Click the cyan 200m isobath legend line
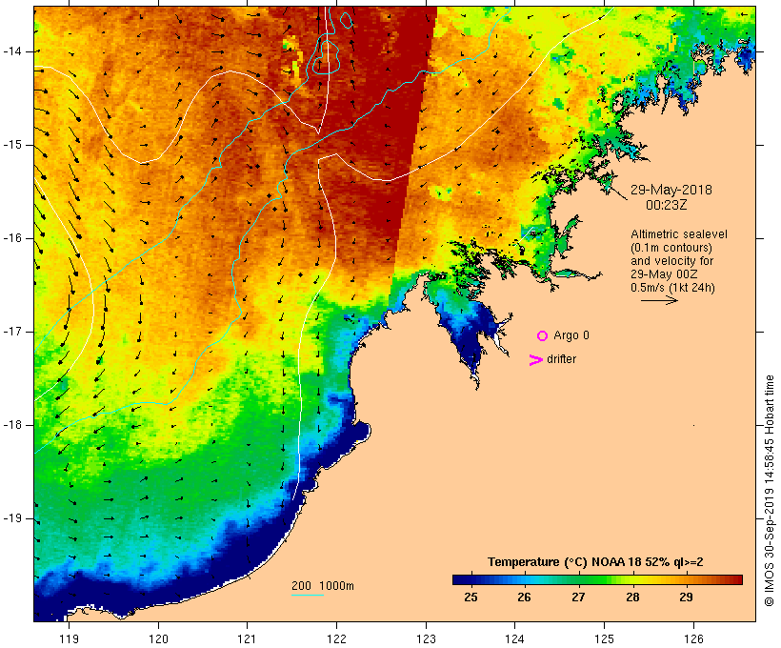Image resolution: width=781 pixels, height=648 pixels. (x=308, y=595)
